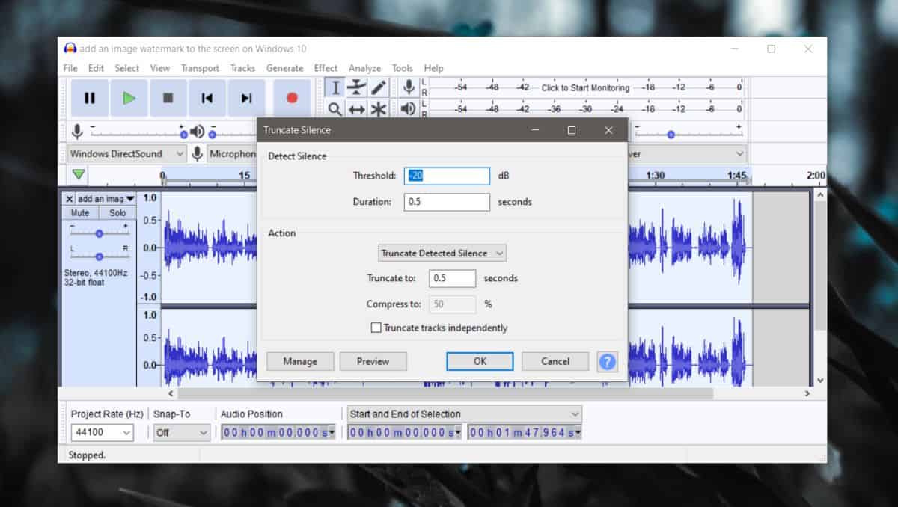This screenshot has width=898, height=507.
Task: Select the Envelope tool
Action: [x=357, y=87]
